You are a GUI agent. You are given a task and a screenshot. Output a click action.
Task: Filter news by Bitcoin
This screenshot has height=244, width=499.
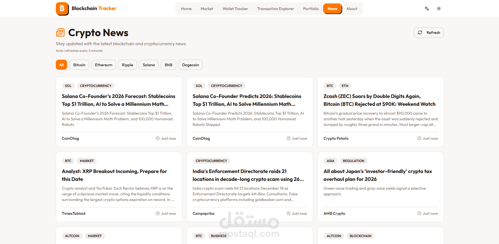pos(79,65)
